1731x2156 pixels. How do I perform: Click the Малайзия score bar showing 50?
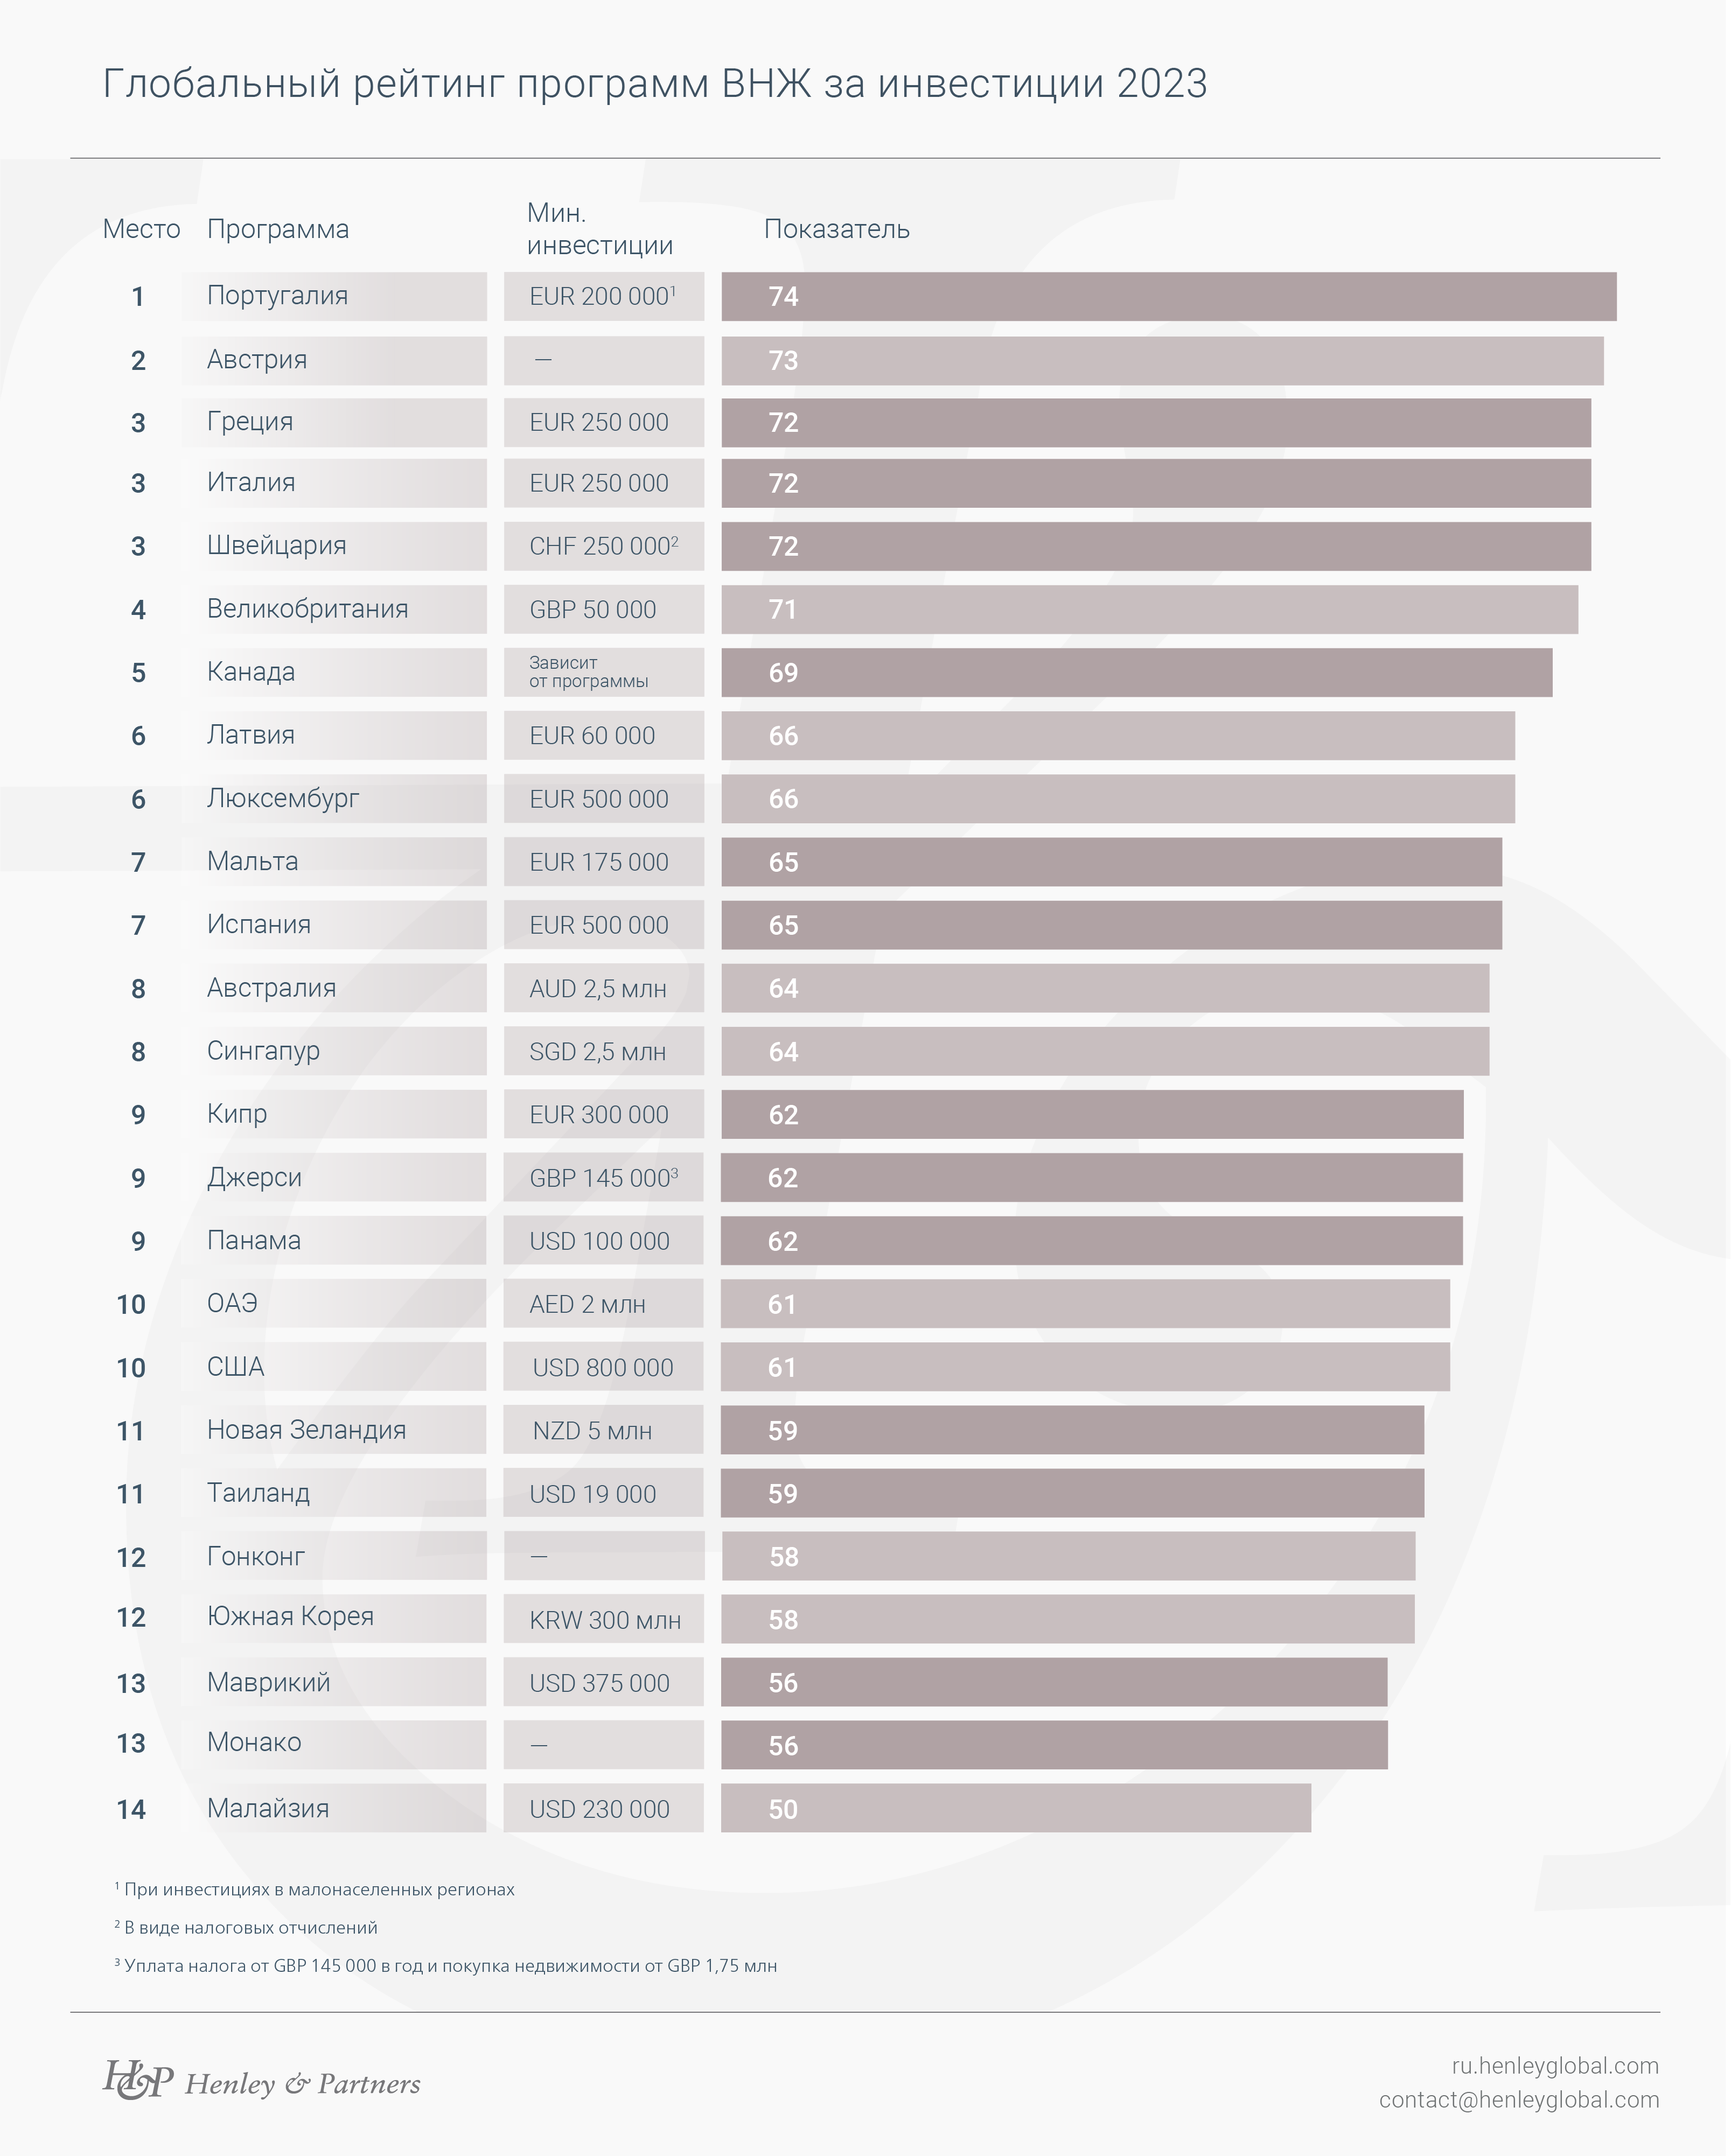click(x=1015, y=1809)
